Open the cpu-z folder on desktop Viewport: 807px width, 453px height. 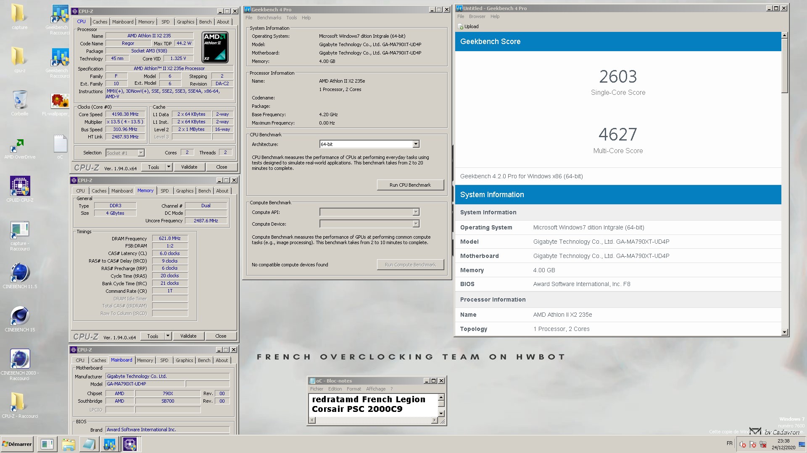pyautogui.click(x=19, y=60)
